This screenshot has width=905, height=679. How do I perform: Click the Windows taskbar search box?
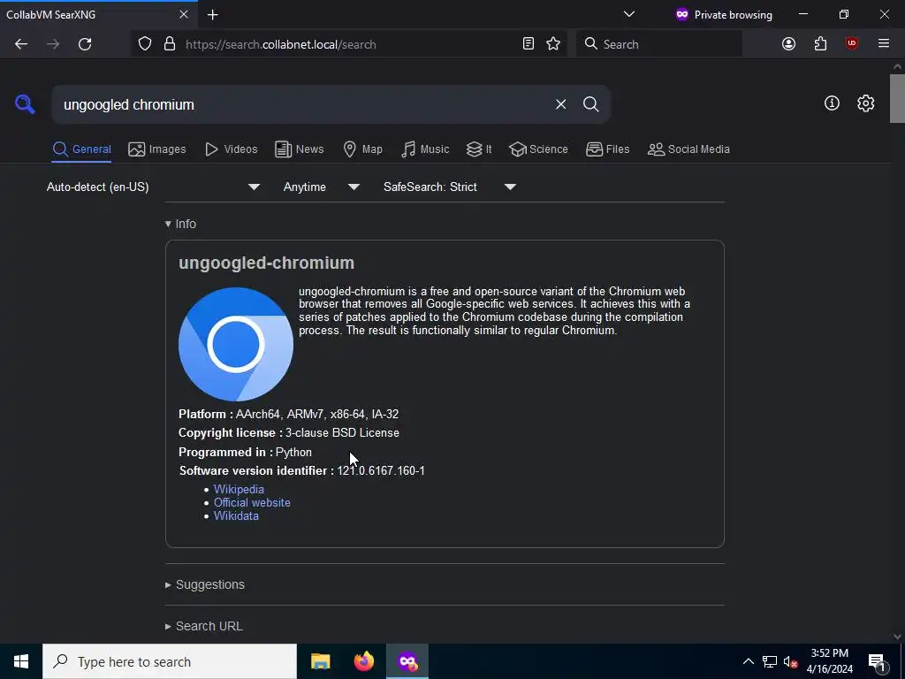point(170,661)
